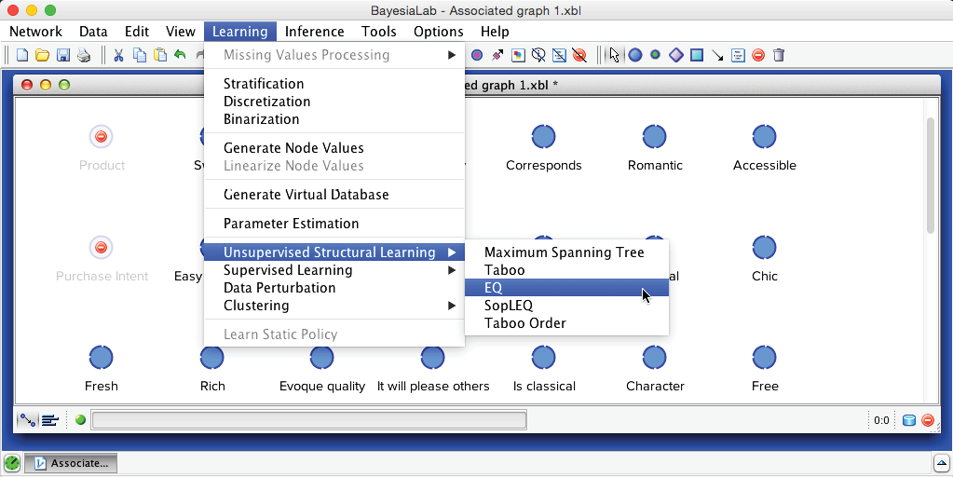This screenshot has height=477, width=953.
Task: Toggle validation mode button in status bar
Action: (50, 420)
